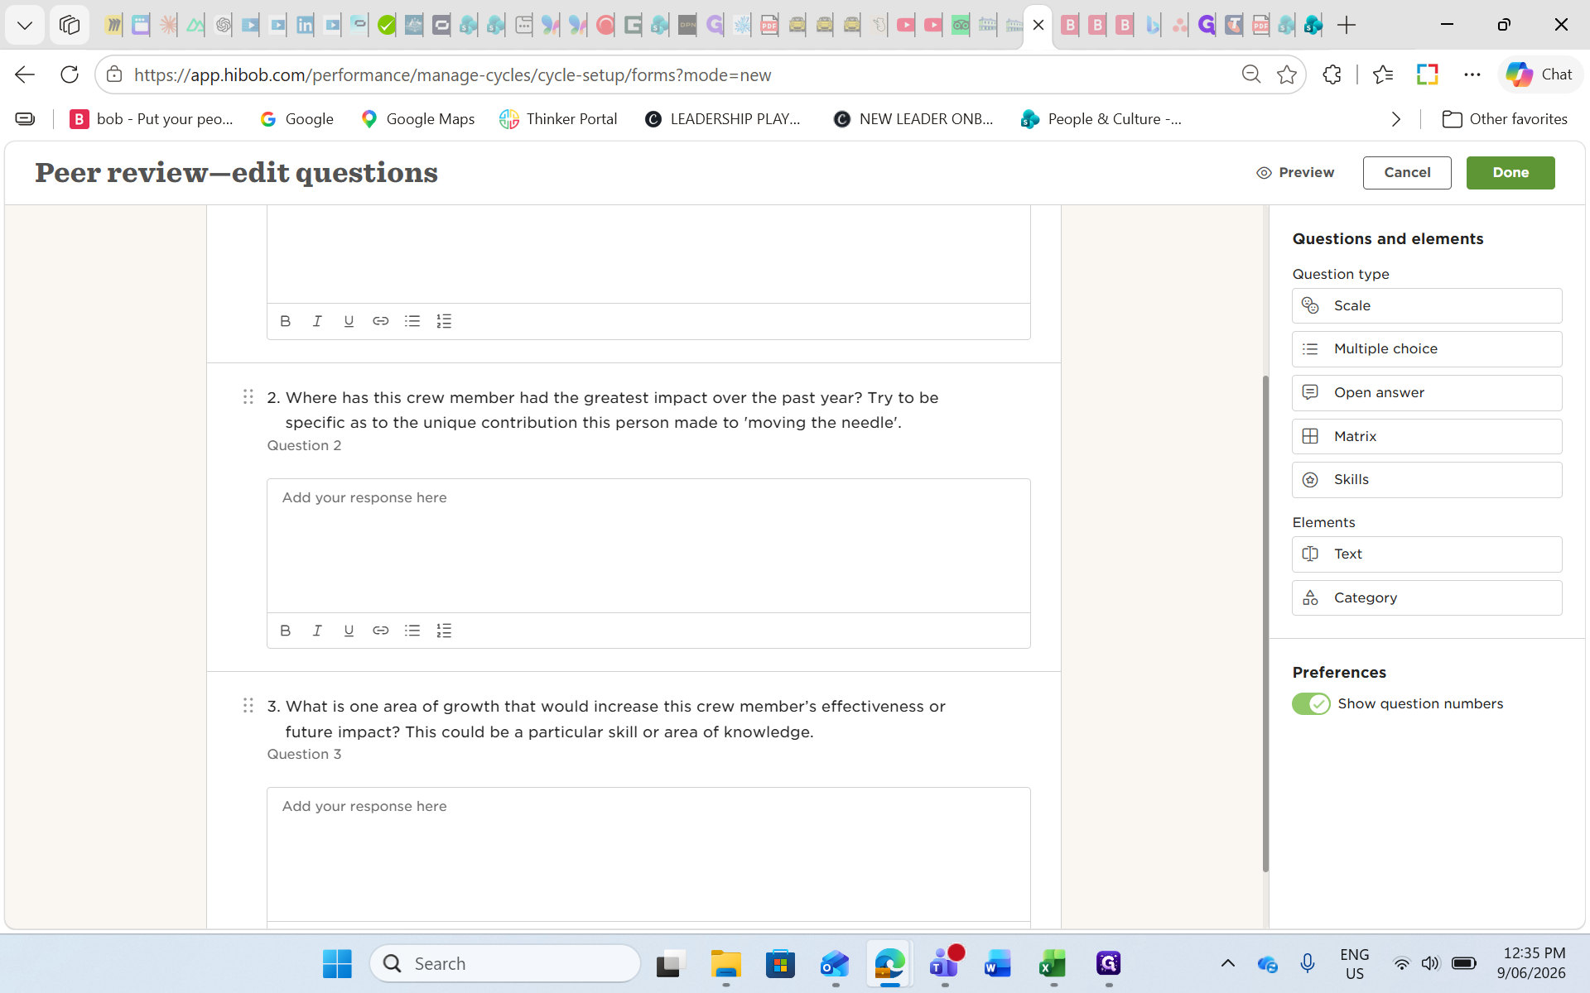The width and height of the screenshot is (1590, 993).
Task: Refresh the browser page
Action: point(70,74)
